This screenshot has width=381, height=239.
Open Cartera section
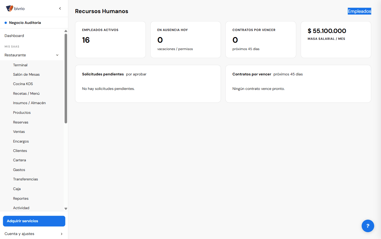tap(20, 160)
